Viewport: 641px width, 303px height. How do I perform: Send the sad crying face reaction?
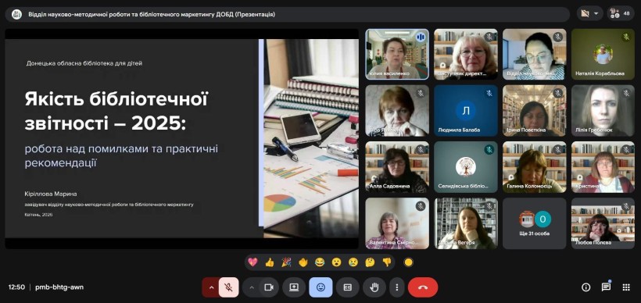(x=353, y=262)
